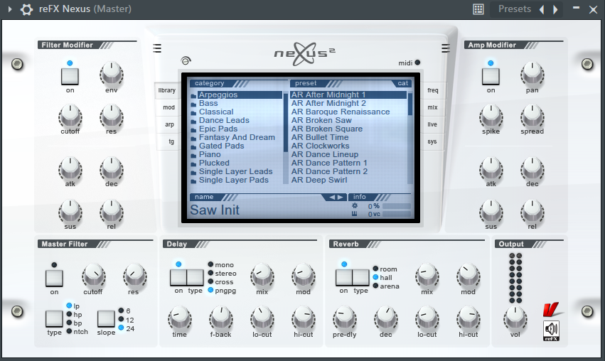Click the midi indicator LED

point(417,63)
